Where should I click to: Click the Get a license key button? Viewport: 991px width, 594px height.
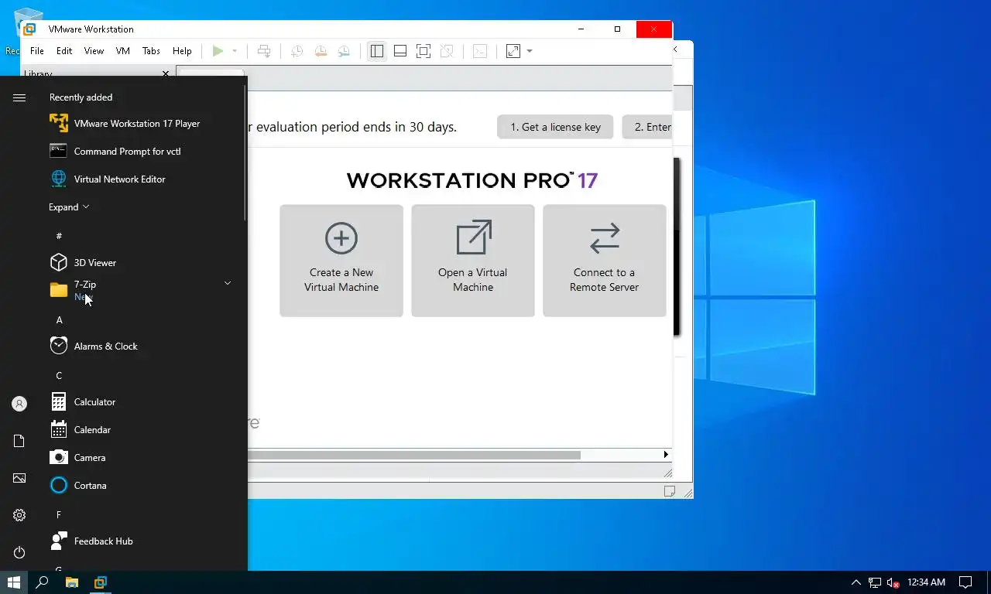pyautogui.click(x=555, y=127)
